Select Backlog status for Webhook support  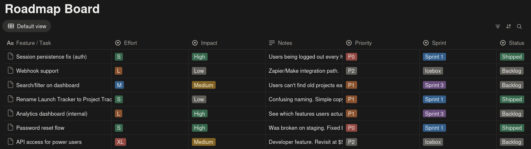point(512,71)
